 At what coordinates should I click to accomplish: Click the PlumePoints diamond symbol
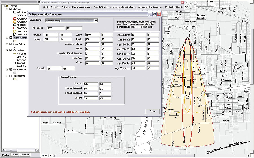coord(15,47)
